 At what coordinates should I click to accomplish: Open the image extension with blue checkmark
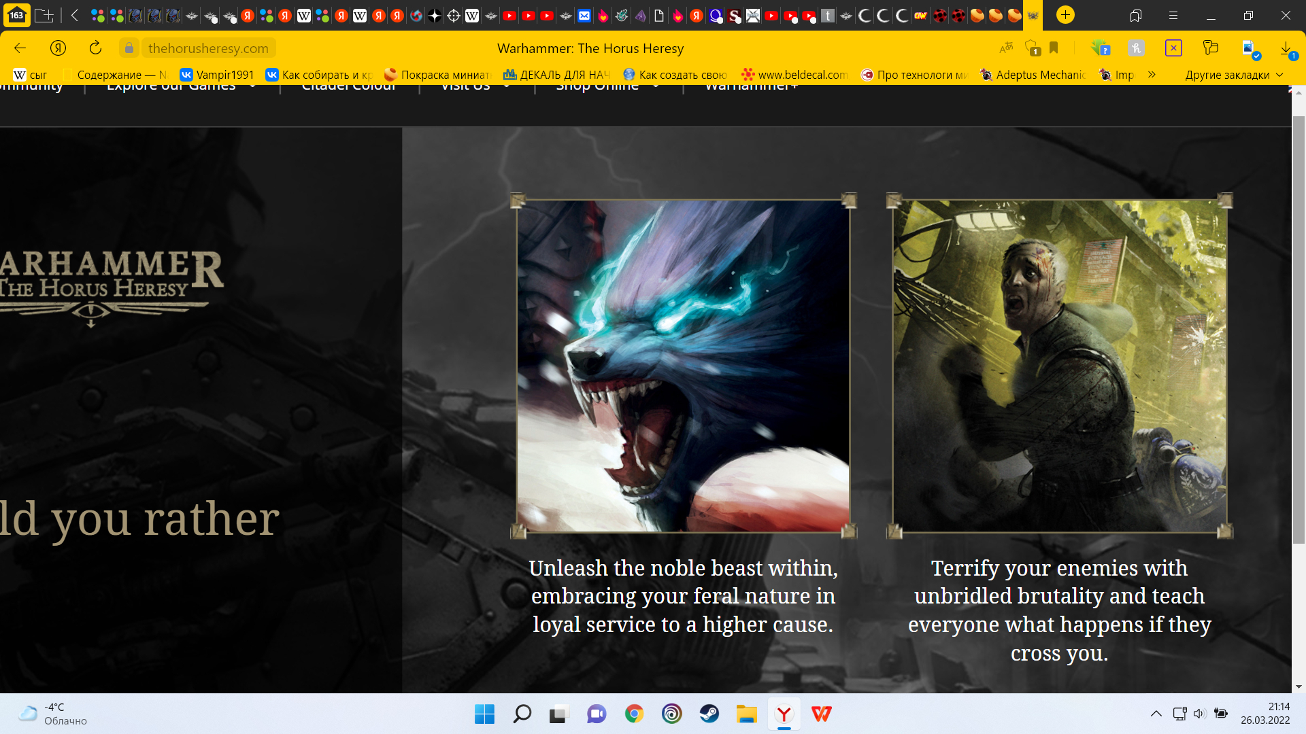coord(1250,49)
